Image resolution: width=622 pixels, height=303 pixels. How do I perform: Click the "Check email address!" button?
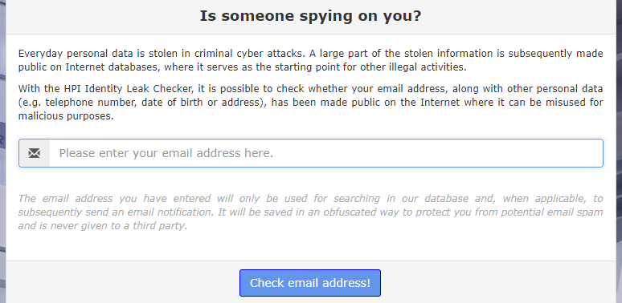pyautogui.click(x=310, y=283)
